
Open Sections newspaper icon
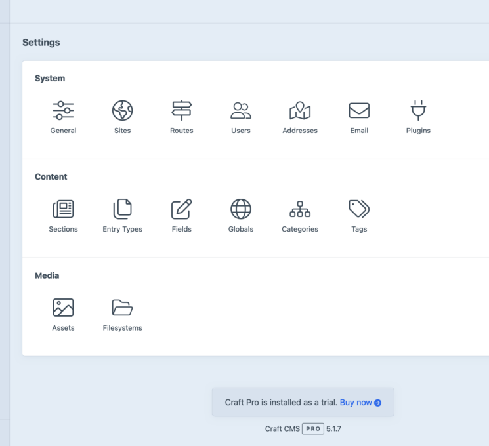tap(63, 209)
